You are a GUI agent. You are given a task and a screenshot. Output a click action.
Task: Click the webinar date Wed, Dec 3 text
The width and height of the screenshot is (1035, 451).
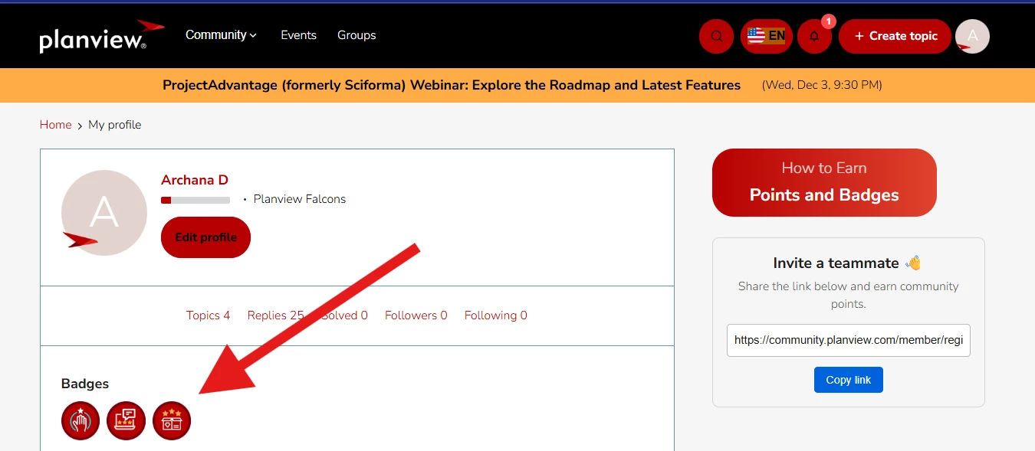tap(822, 85)
